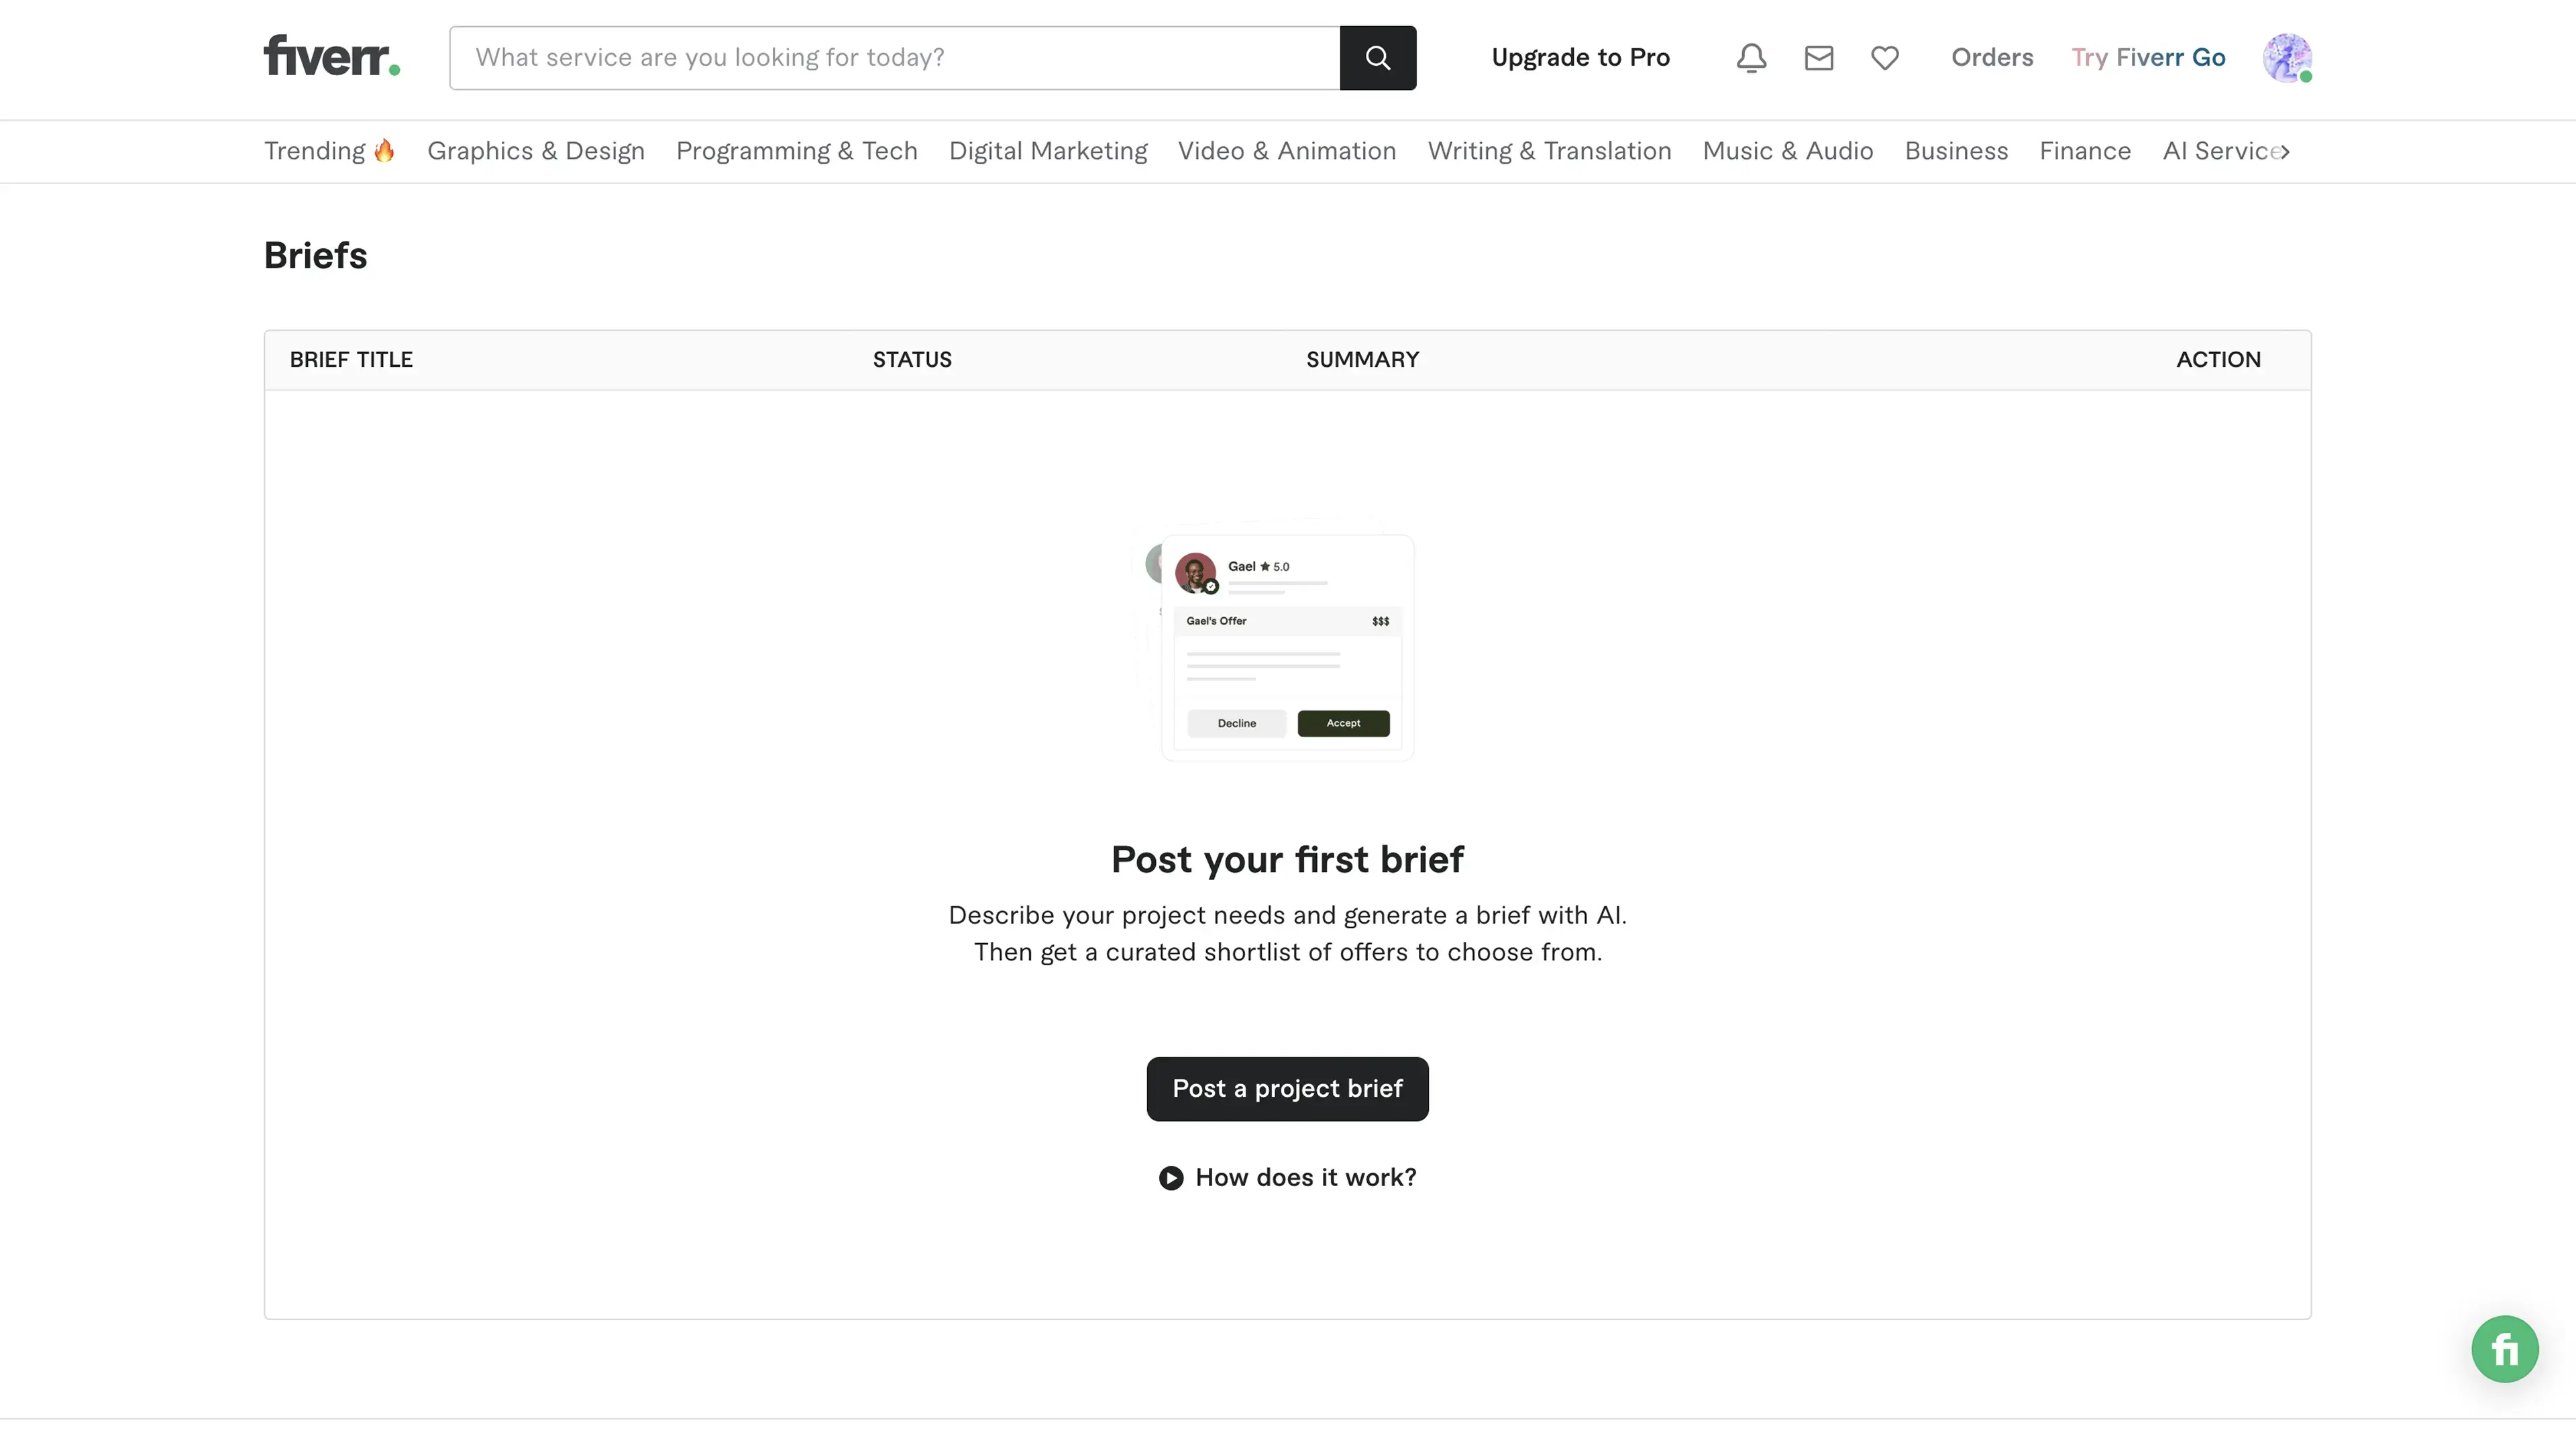Open the profile avatar menu
The height and width of the screenshot is (1449, 2576).
pyautogui.click(x=2286, y=58)
